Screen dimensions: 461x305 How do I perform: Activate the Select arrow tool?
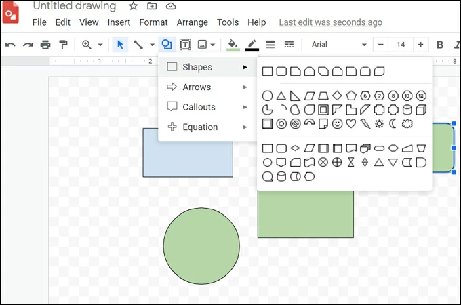[120, 45]
